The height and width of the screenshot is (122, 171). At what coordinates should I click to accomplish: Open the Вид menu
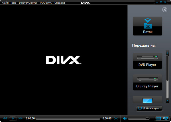14,3
